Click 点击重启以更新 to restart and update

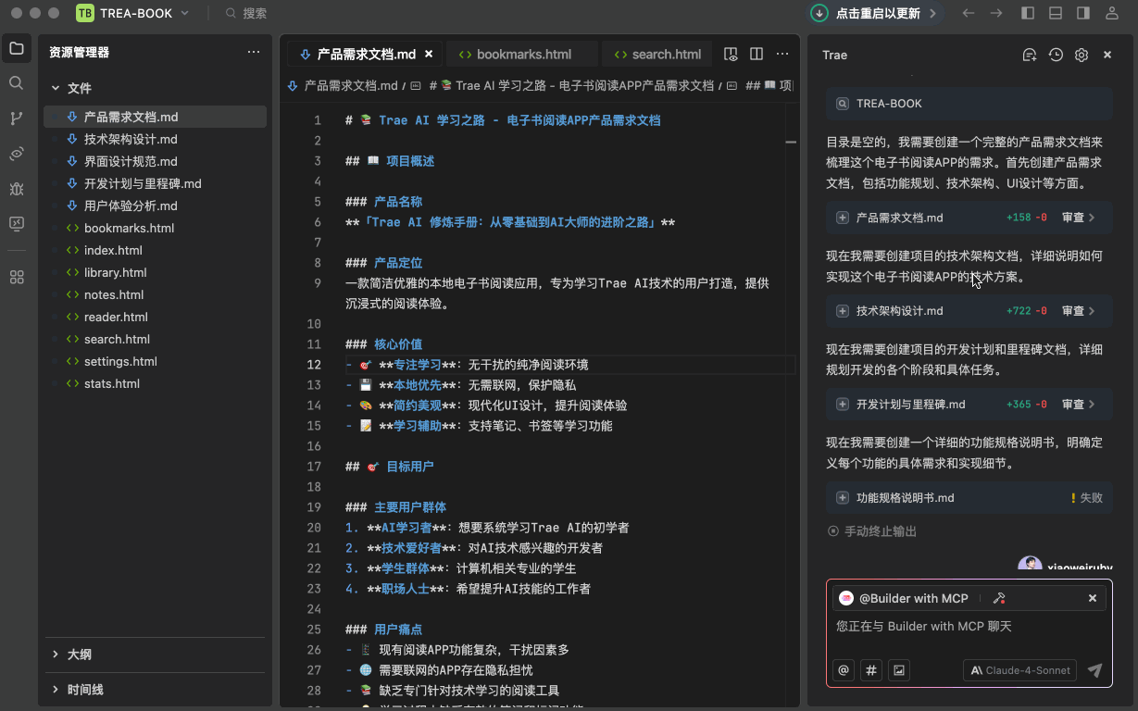click(878, 14)
